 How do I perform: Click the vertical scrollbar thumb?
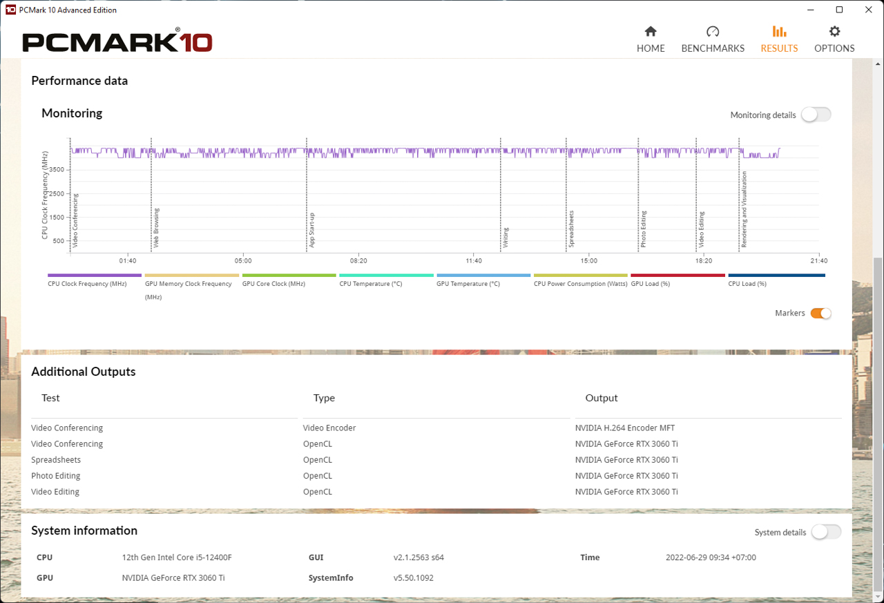point(878,424)
